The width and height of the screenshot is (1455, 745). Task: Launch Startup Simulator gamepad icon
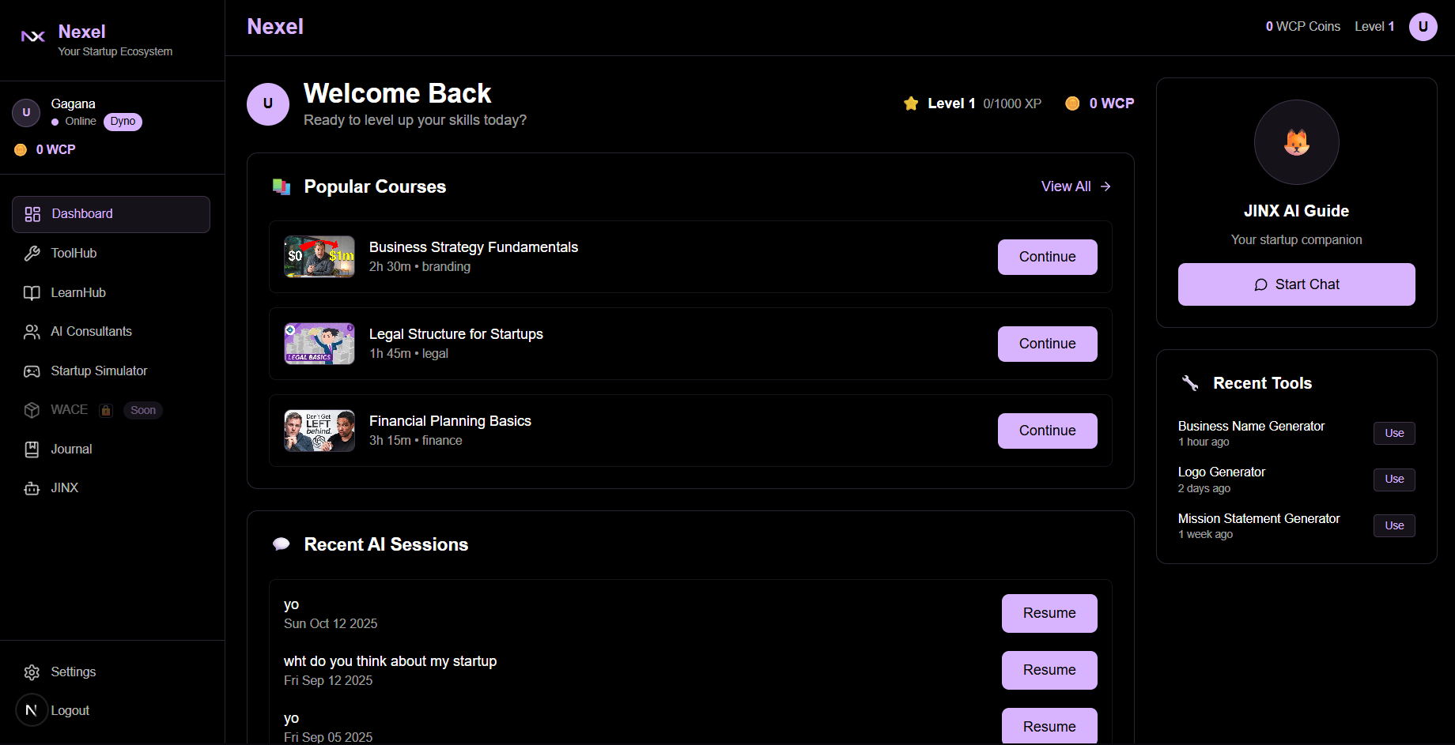pyautogui.click(x=32, y=371)
